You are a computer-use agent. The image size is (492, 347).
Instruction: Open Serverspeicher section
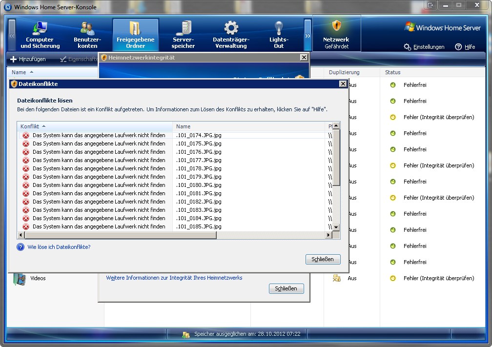click(183, 35)
